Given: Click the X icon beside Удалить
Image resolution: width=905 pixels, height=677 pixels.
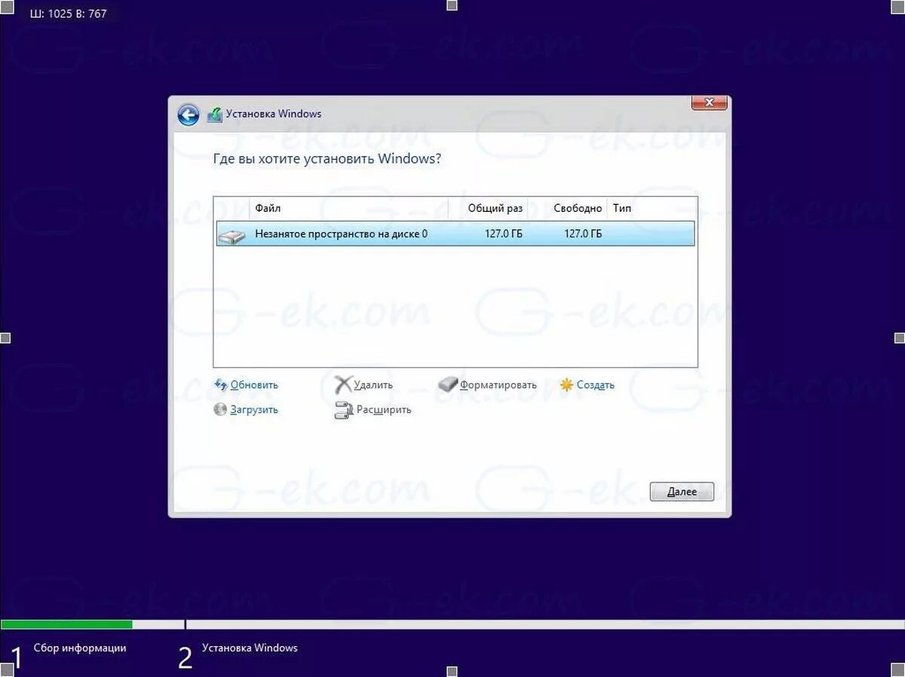Looking at the screenshot, I should tap(343, 385).
